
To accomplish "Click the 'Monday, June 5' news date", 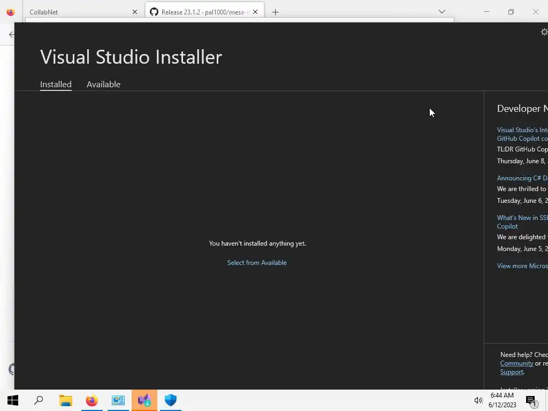I will coord(522,249).
